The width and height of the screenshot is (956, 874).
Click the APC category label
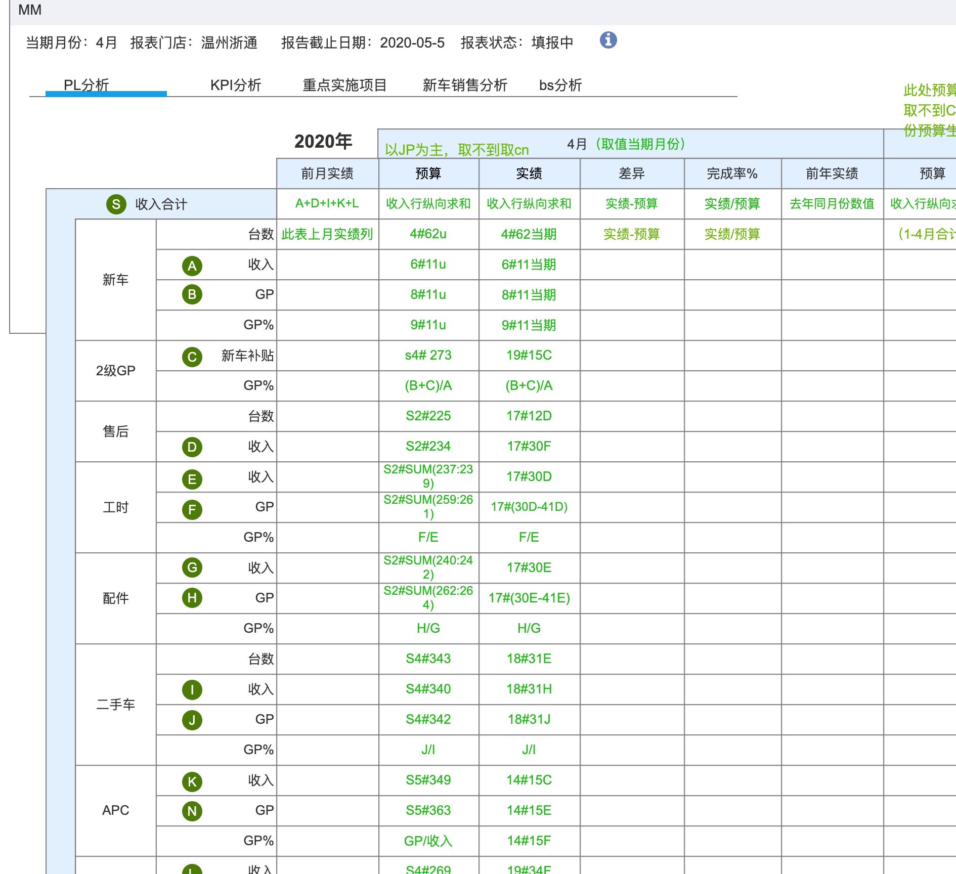click(x=116, y=811)
